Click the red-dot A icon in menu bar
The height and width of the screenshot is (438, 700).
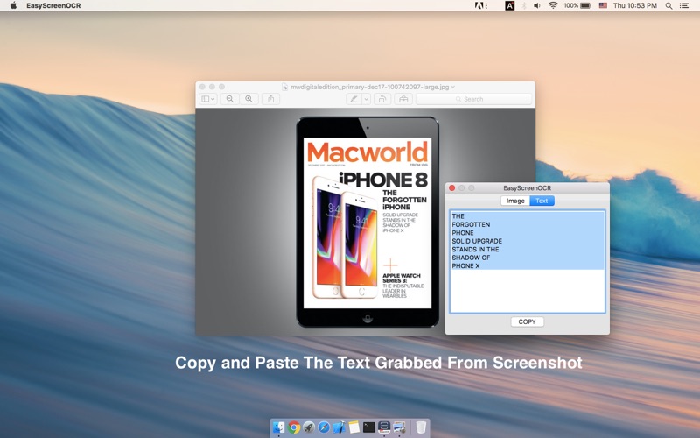(510, 5)
